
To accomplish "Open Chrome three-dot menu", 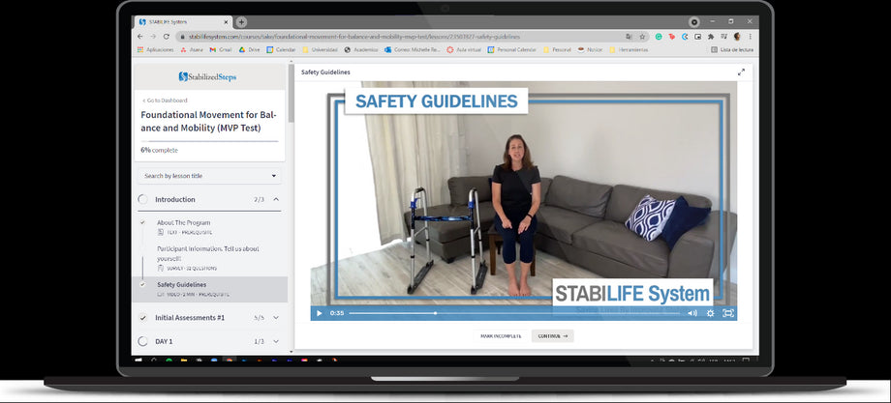I will [x=750, y=36].
